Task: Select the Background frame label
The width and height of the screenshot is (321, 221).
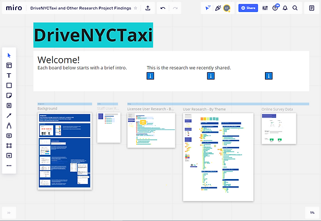Action: pos(47,109)
